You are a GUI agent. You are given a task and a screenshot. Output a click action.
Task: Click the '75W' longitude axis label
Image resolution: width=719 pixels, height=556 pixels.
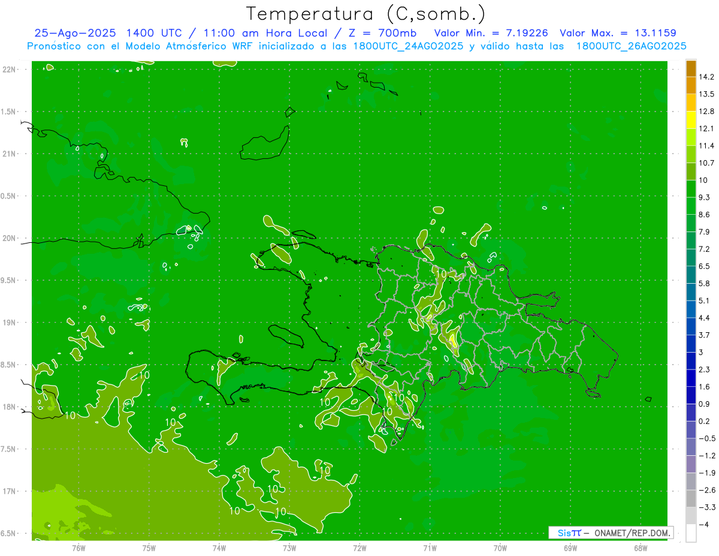coord(149,548)
